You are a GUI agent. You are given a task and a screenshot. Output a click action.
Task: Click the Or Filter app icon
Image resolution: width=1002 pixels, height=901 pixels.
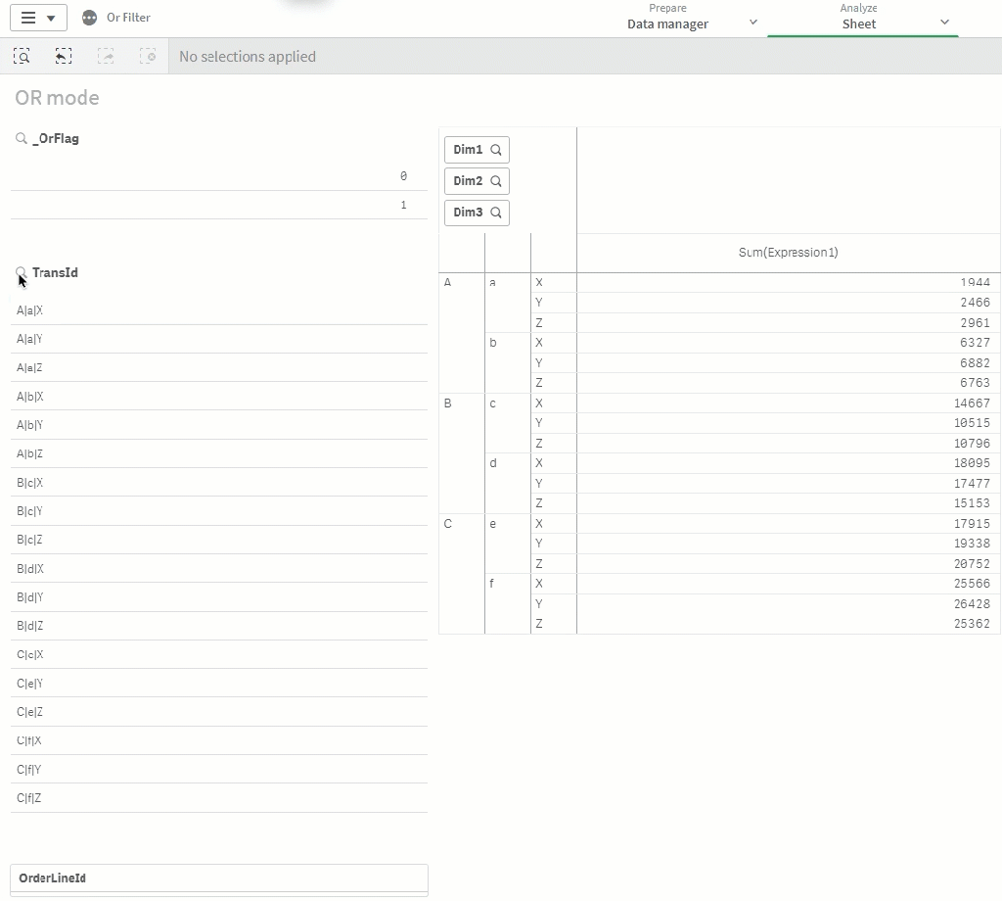pyautogui.click(x=90, y=18)
